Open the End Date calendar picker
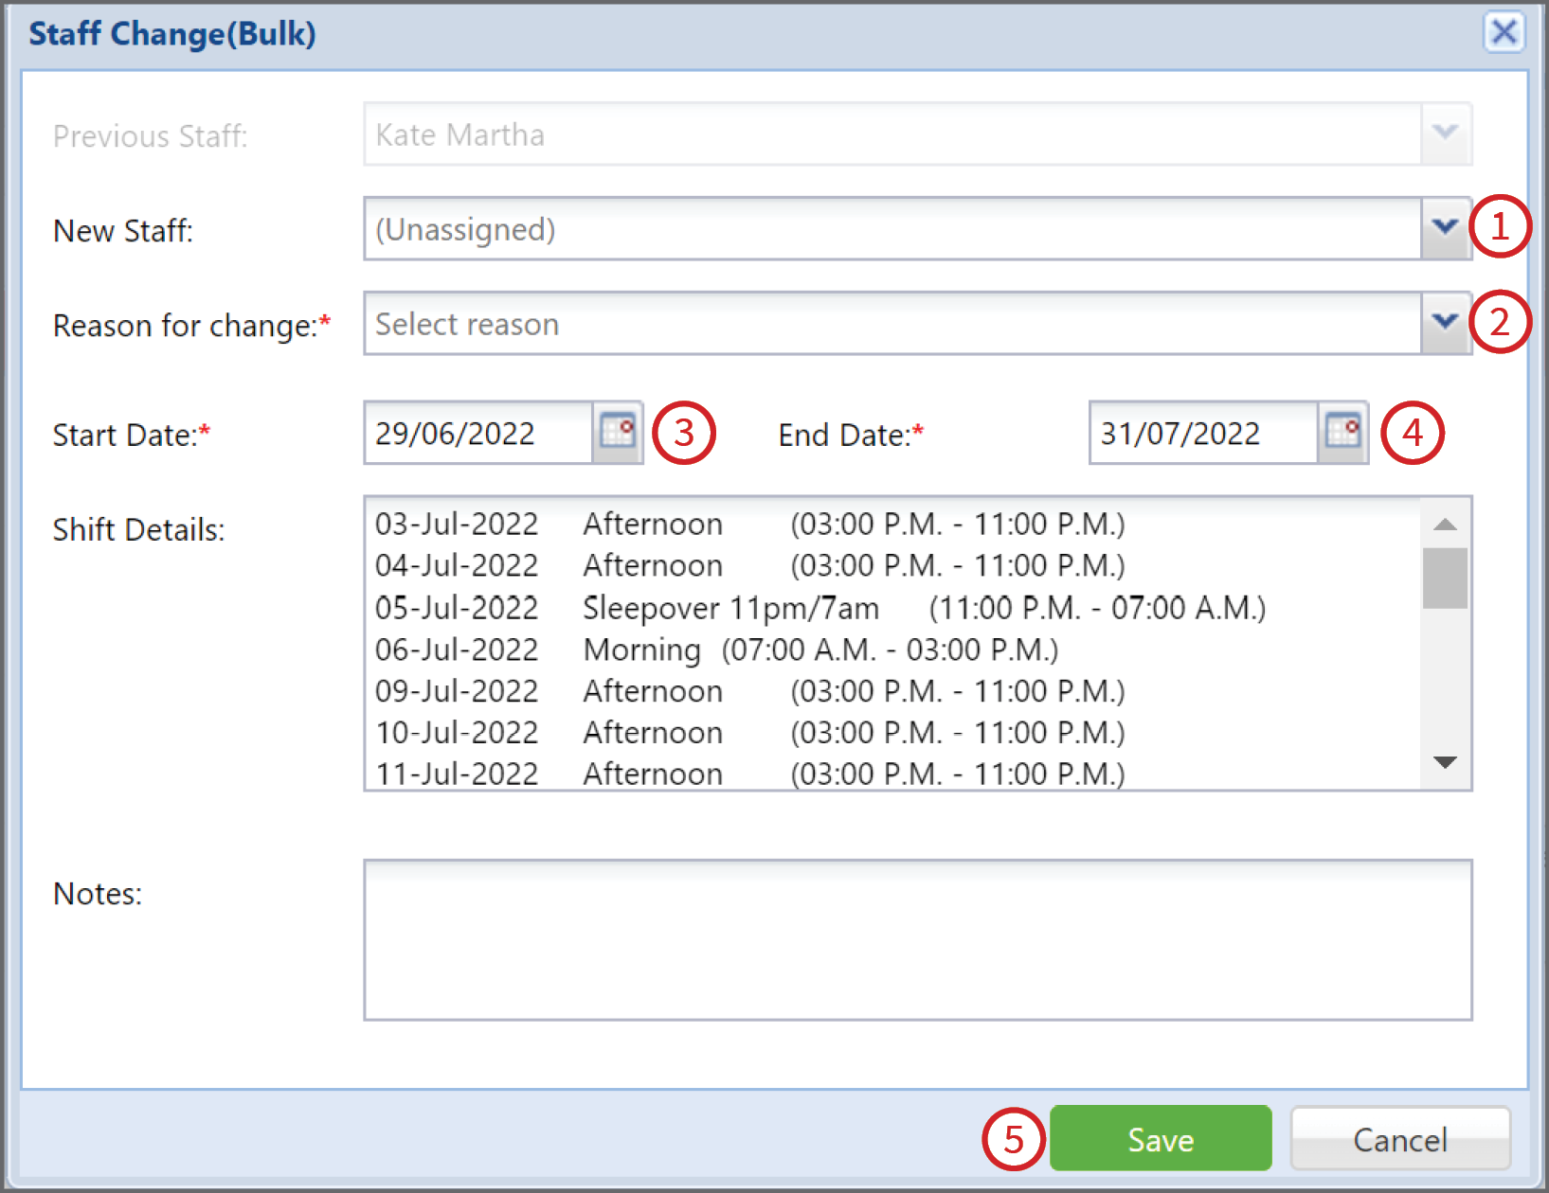This screenshot has width=1549, height=1193. pos(1342,433)
